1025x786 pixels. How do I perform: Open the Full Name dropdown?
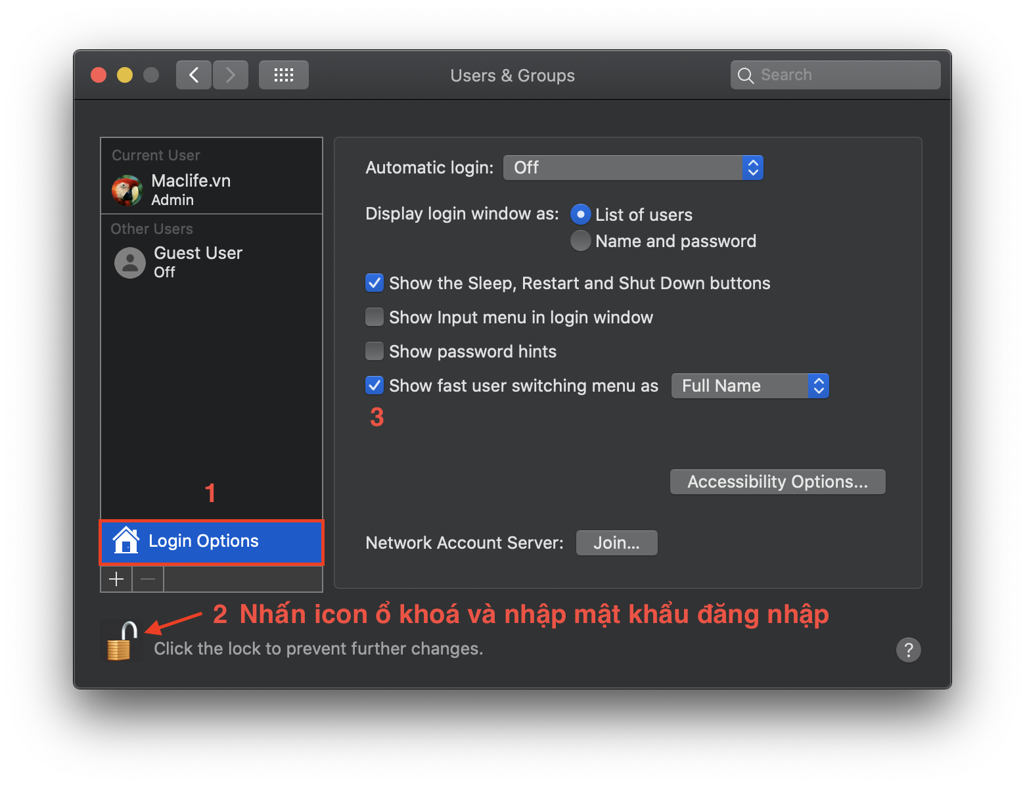point(749,386)
